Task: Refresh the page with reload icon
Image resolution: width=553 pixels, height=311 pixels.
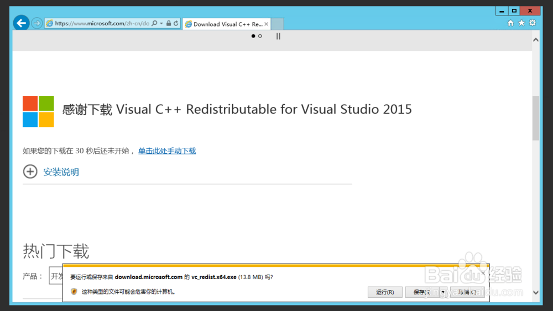Action: (176, 23)
